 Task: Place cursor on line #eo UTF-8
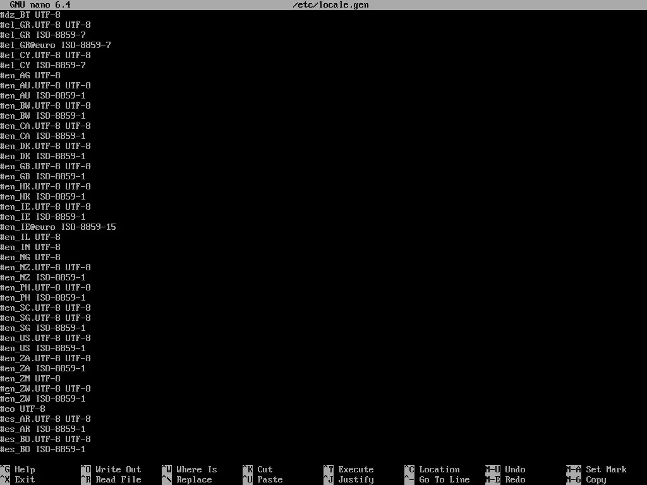click(23, 409)
